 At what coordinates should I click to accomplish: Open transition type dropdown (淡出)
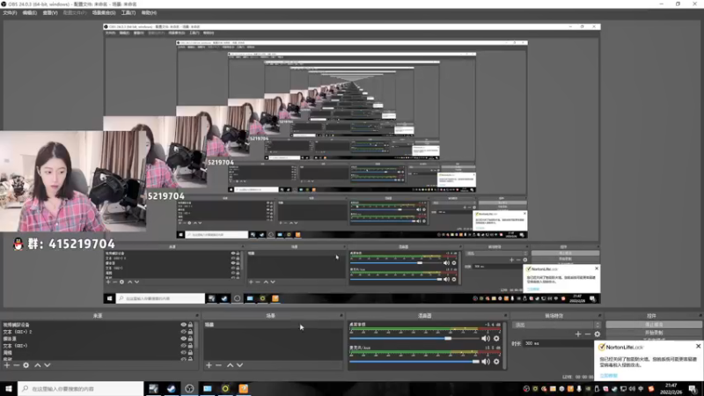click(556, 325)
